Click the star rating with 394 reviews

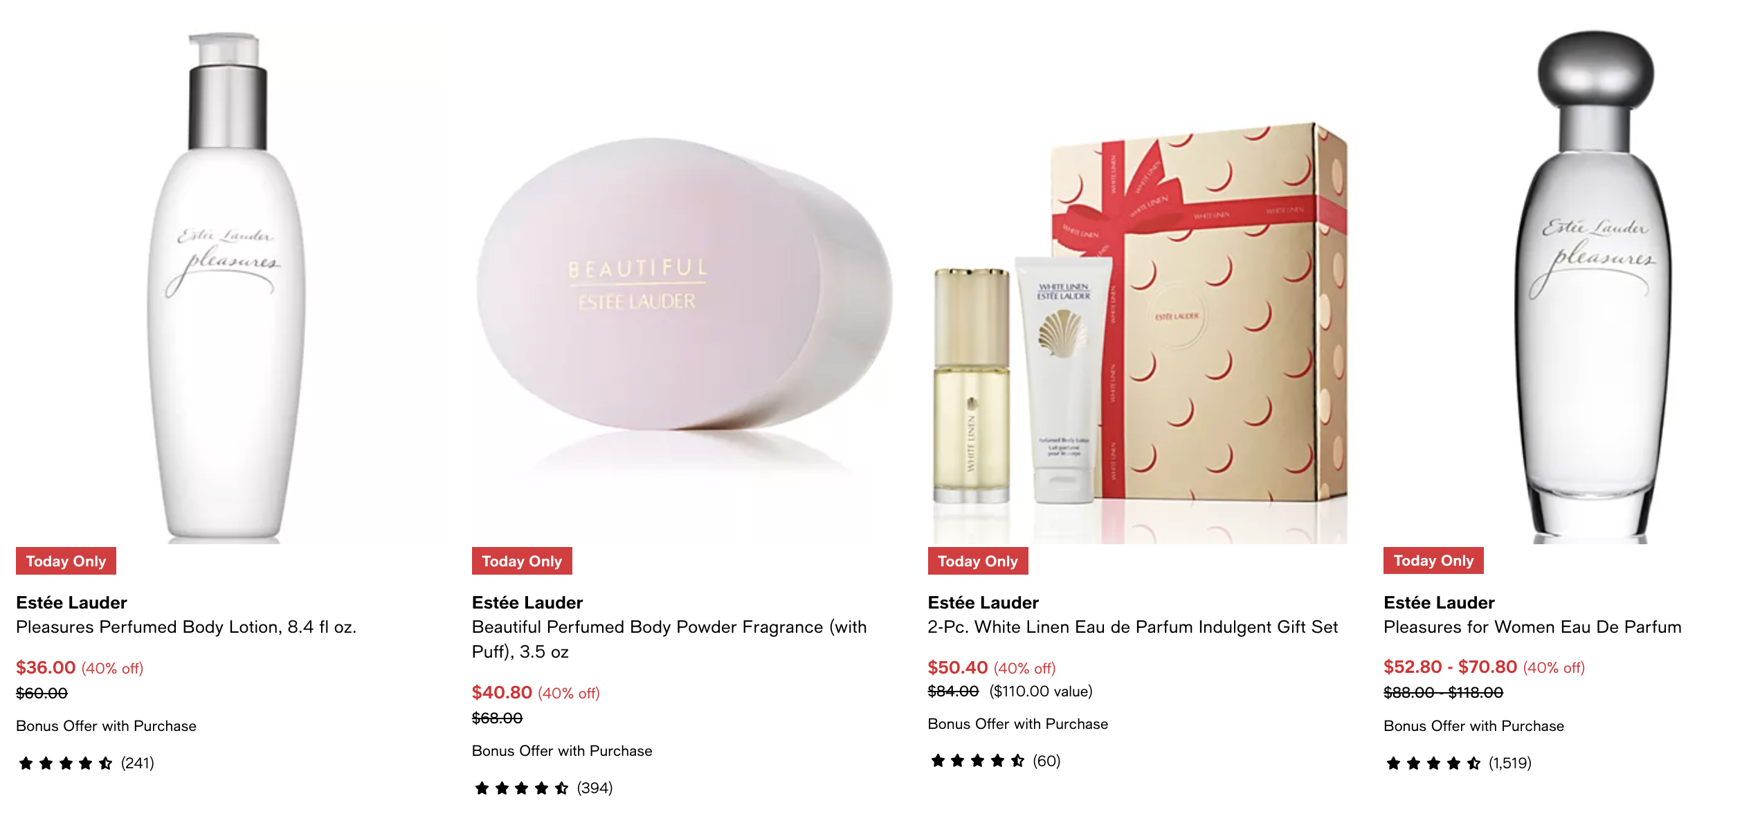[x=543, y=788]
